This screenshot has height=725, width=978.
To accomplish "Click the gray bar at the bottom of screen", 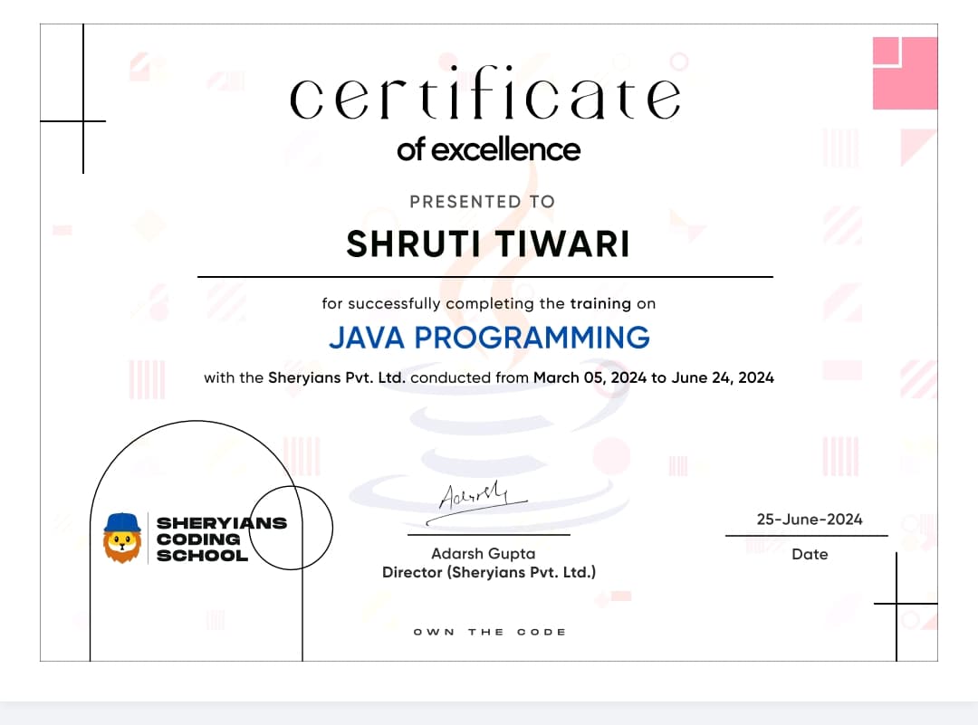I will tap(489, 713).
